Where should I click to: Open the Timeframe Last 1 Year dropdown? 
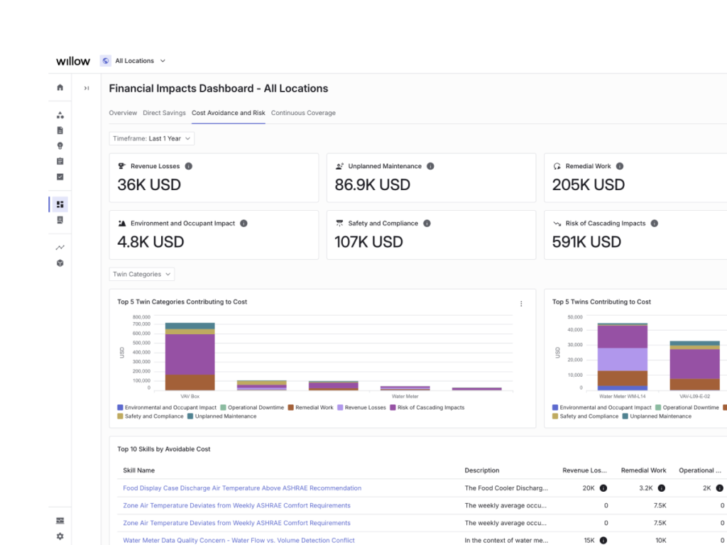[x=152, y=138]
